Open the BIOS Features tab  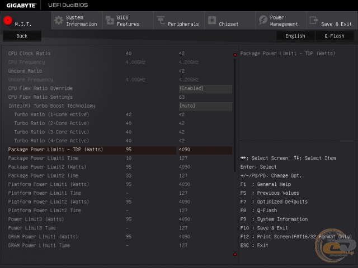(x=128, y=21)
